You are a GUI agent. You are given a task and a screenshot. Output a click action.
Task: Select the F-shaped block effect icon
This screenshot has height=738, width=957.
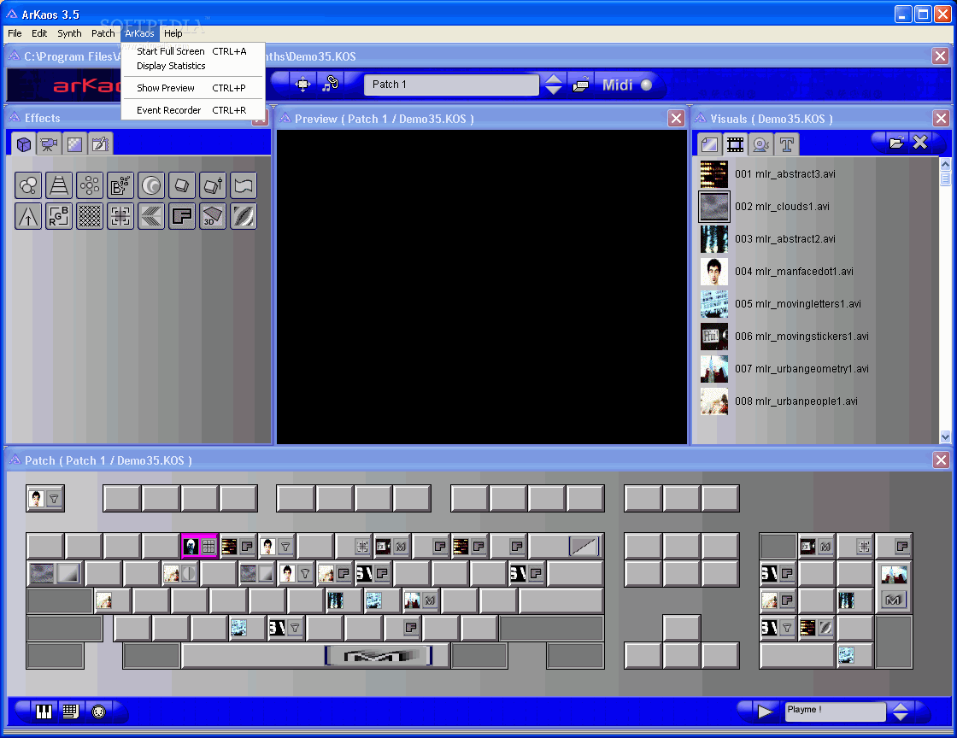coord(182,216)
